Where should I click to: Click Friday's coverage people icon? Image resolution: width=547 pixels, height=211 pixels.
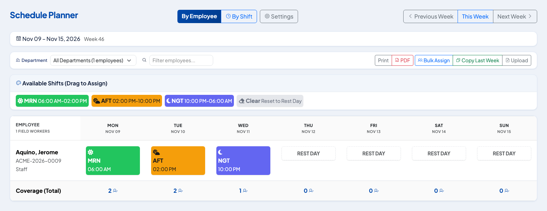pyautogui.click(x=376, y=191)
